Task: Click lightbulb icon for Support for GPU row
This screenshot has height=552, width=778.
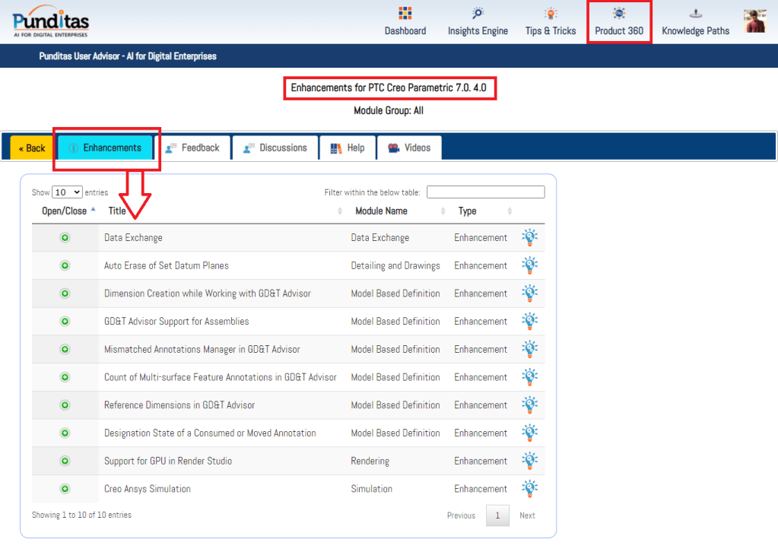Action: [x=529, y=461]
